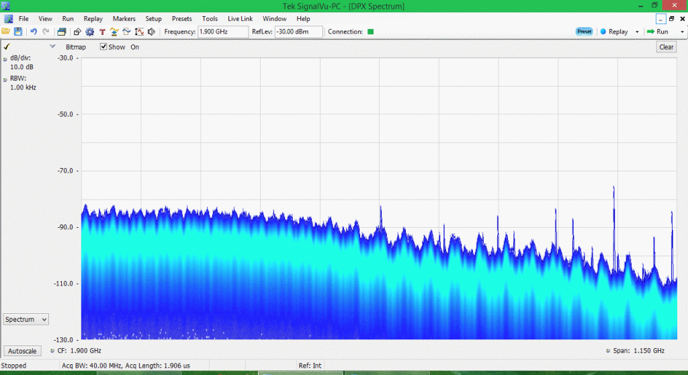Save data with the floppy disk icon

pos(18,32)
